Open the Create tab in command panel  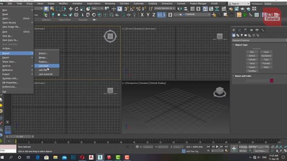(234, 30)
